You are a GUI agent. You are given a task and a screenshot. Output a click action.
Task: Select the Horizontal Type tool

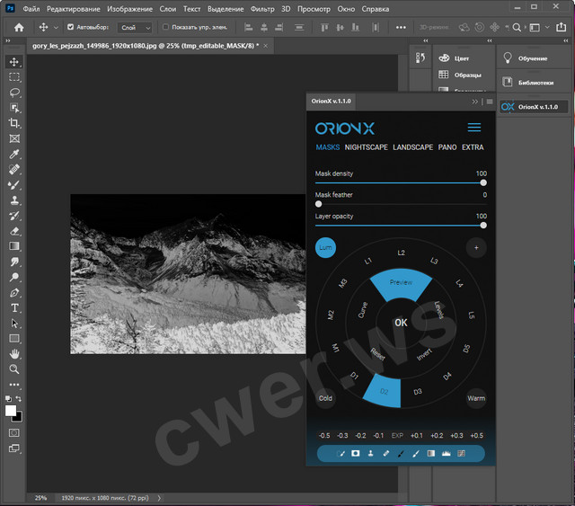[x=14, y=307]
